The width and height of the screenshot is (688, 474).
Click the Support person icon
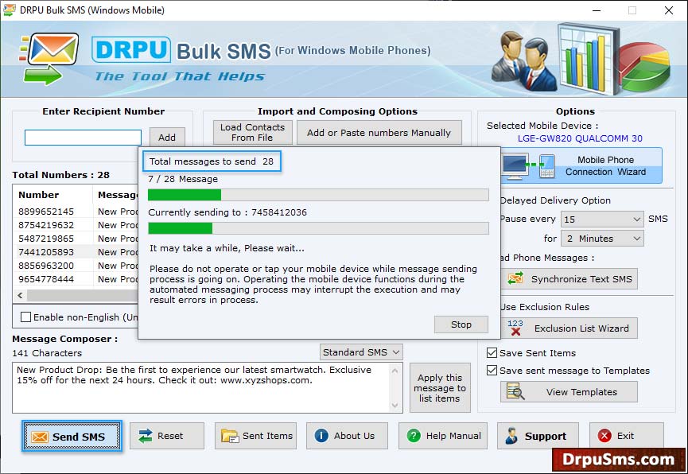pyautogui.click(x=511, y=436)
